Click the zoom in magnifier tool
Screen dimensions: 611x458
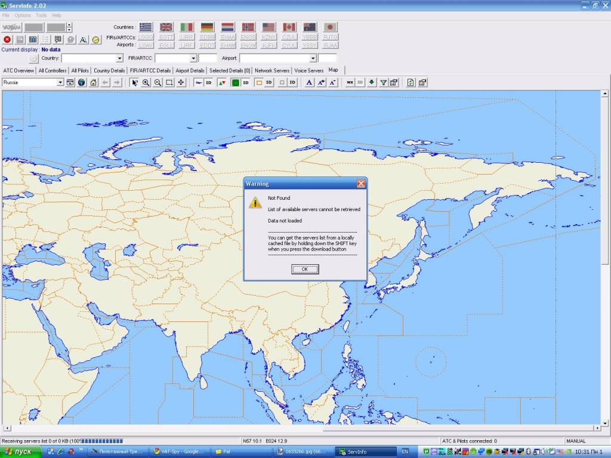[146, 82]
